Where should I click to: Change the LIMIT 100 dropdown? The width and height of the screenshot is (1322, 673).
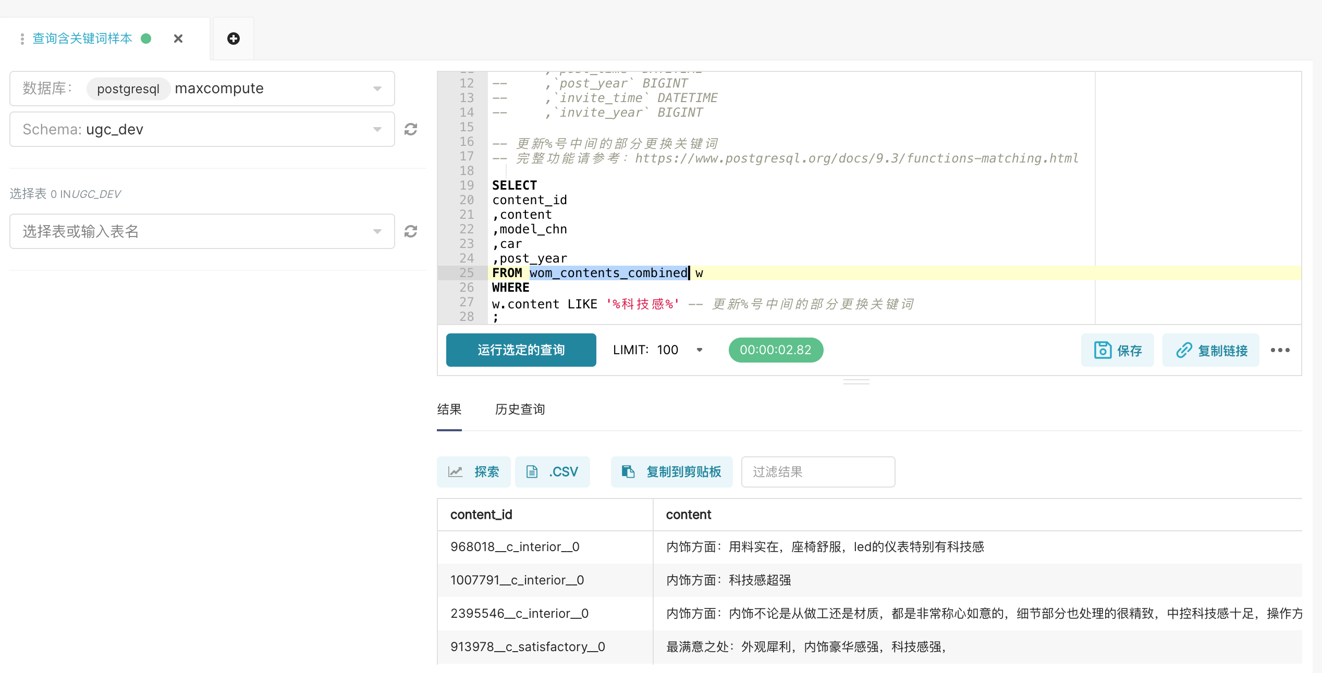click(x=659, y=350)
